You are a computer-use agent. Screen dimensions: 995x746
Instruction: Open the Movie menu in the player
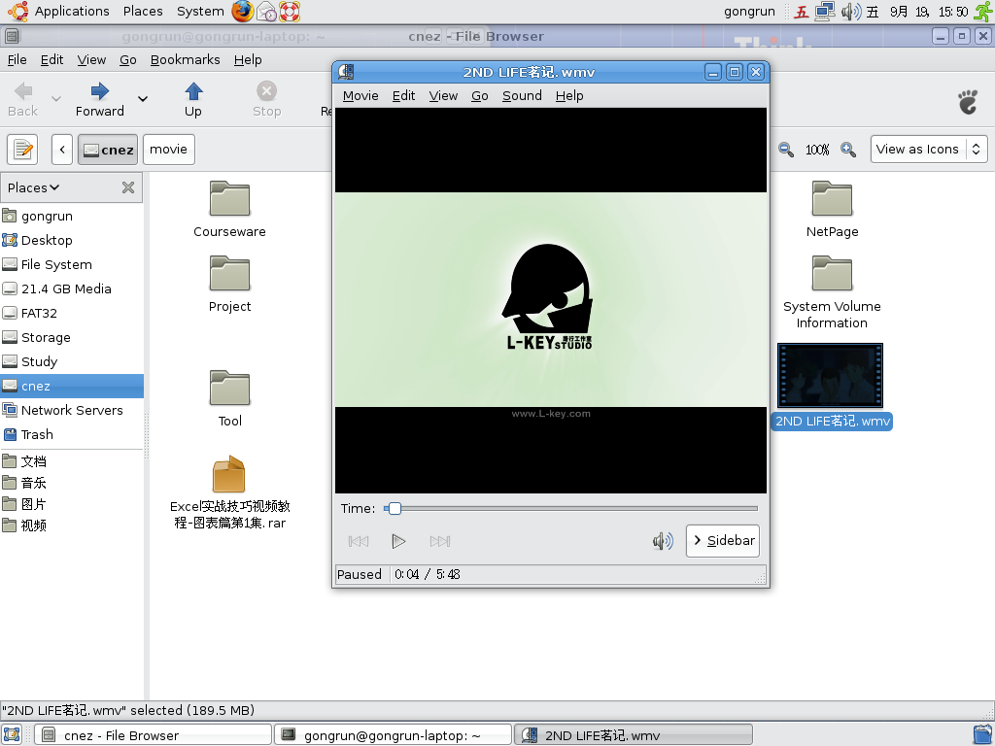360,96
